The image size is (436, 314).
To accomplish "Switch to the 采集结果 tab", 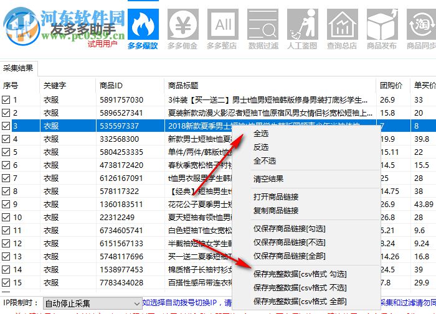I will pos(18,68).
